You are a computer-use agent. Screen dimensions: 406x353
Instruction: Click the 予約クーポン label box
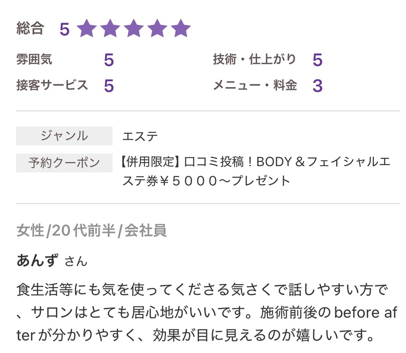(64, 163)
